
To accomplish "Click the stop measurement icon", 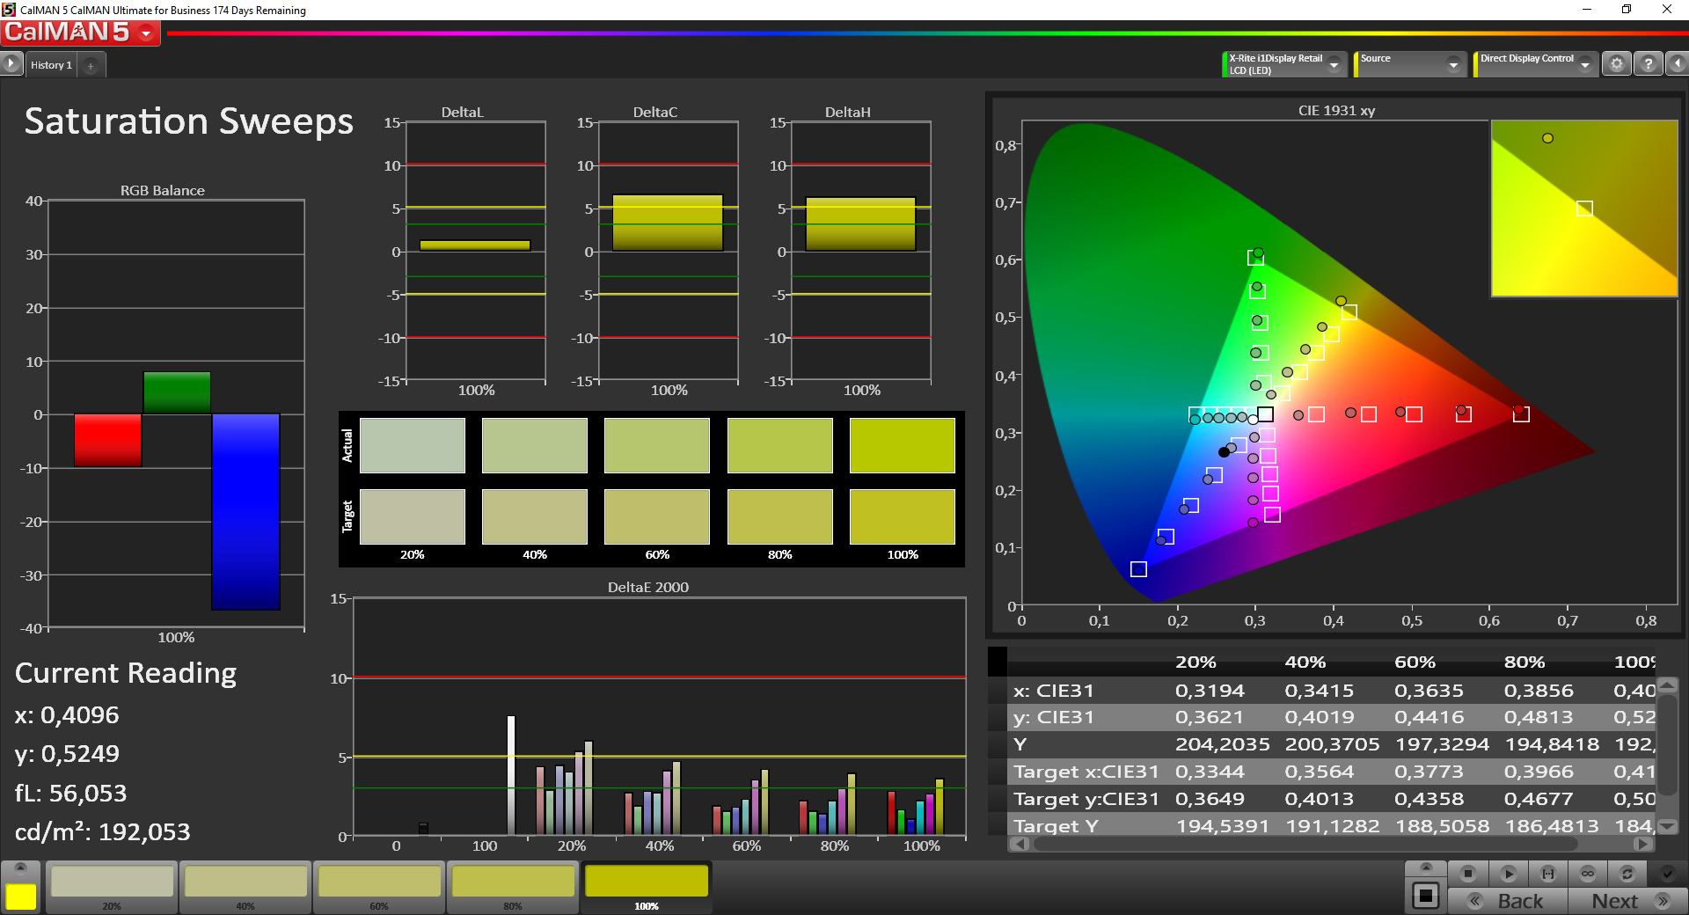I will 1467,874.
